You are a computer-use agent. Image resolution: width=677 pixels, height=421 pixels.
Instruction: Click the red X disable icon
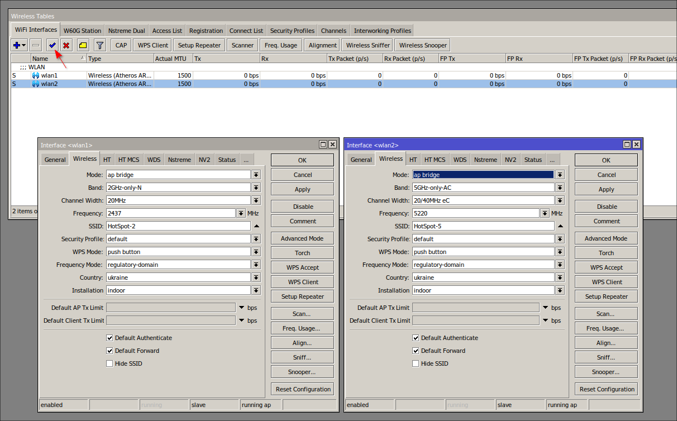point(66,45)
